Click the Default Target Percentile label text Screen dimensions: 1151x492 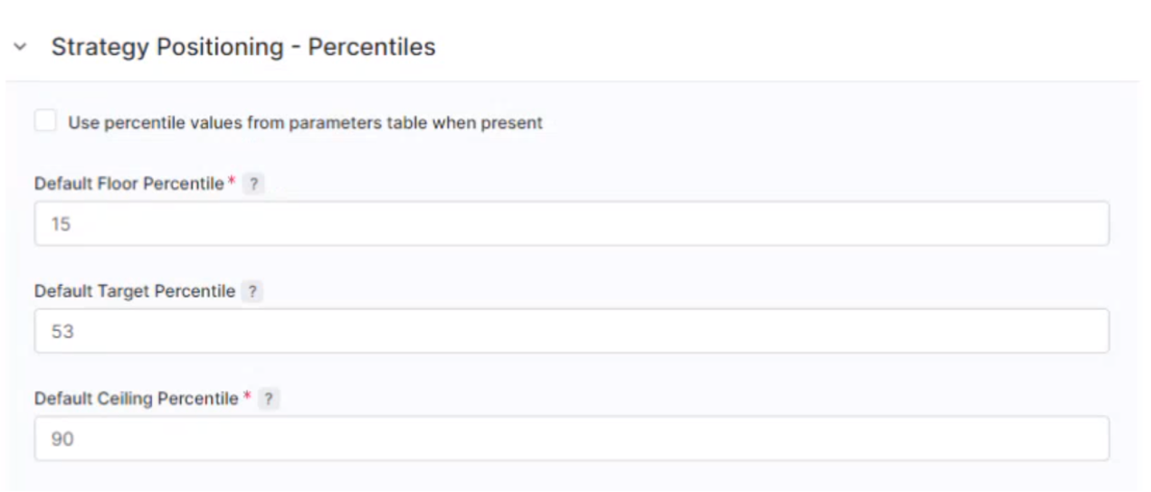[x=135, y=291]
